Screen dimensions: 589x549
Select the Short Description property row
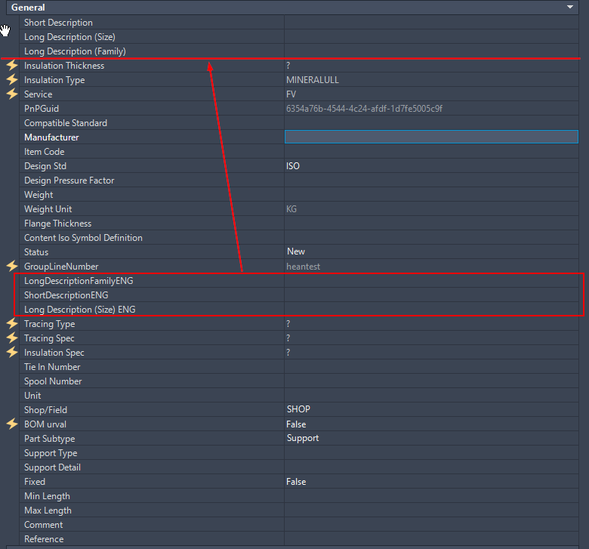pyautogui.click(x=299, y=23)
